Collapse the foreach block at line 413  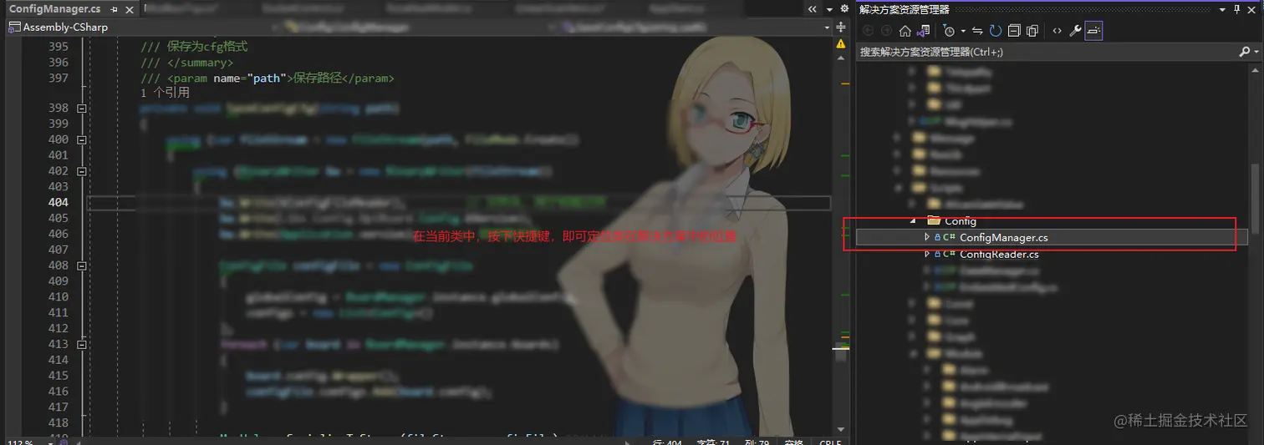pyautogui.click(x=81, y=344)
